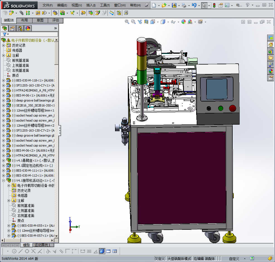This screenshot has height=262, width=275.
Task: Click the Insert Components icon
Action: (11, 13)
